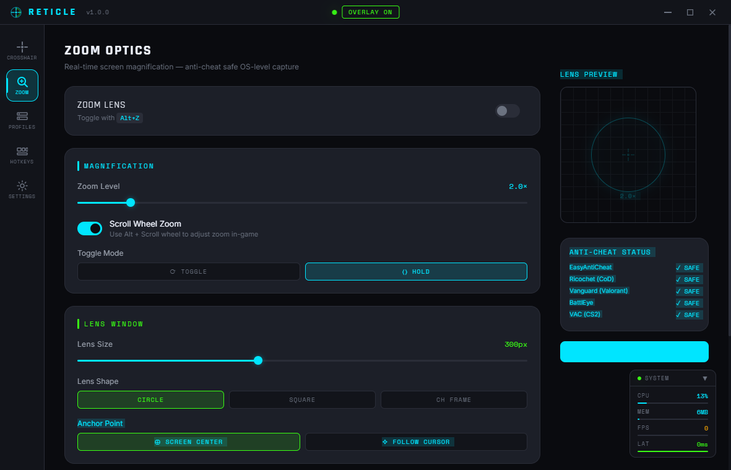Click the Magnification section heading

[x=118, y=166]
